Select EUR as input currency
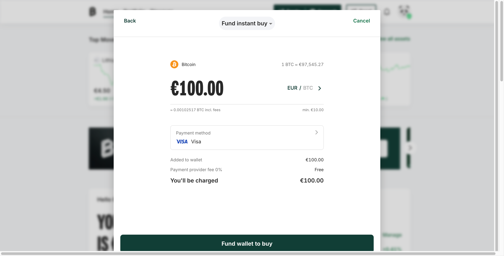The image size is (504, 256). [x=292, y=88]
